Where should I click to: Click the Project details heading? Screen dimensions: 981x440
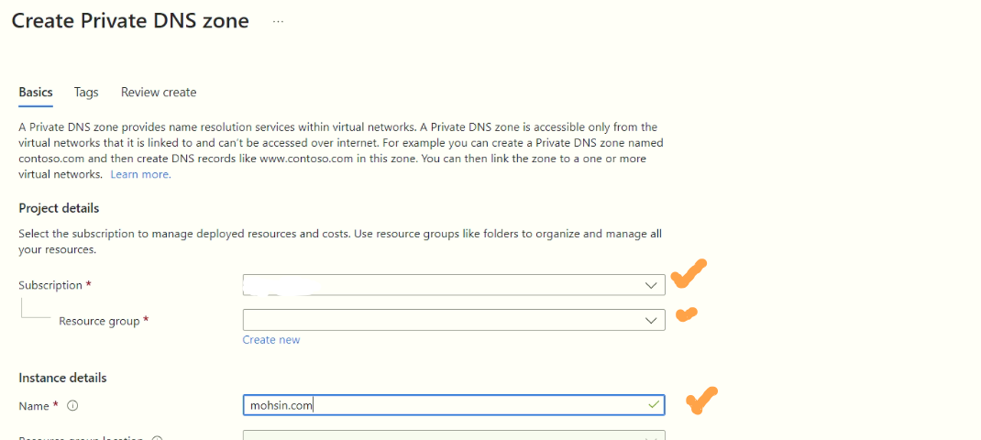pos(59,208)
